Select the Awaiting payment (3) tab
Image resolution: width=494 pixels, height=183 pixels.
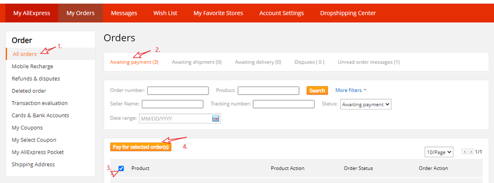[x=134, y=62]
